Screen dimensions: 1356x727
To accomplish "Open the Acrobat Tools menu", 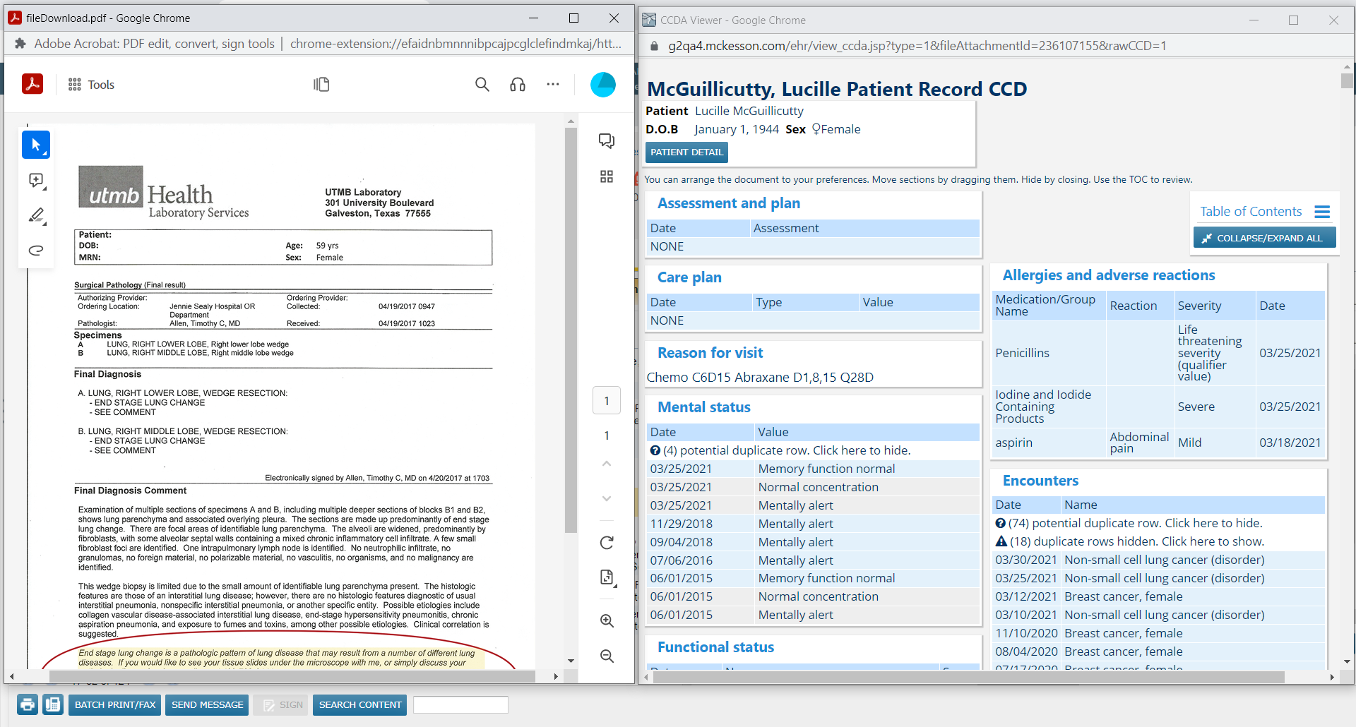I will (x=91, y=85).
